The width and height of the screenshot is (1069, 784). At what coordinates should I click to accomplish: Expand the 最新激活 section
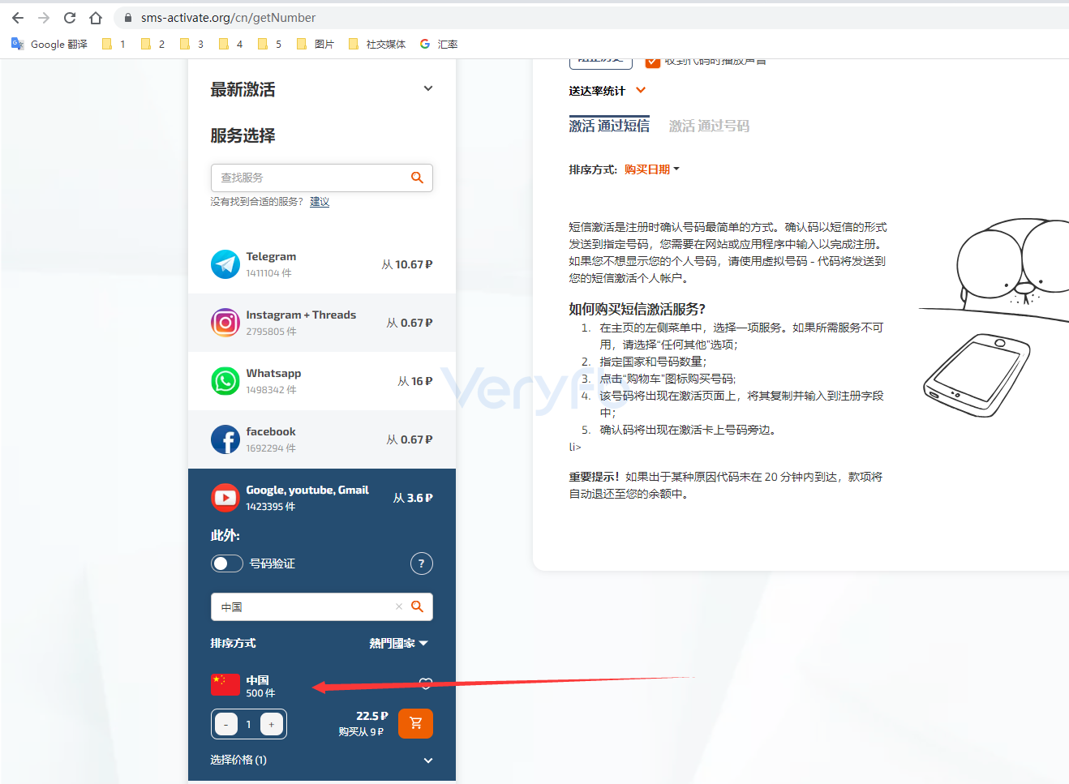(428, 88)
